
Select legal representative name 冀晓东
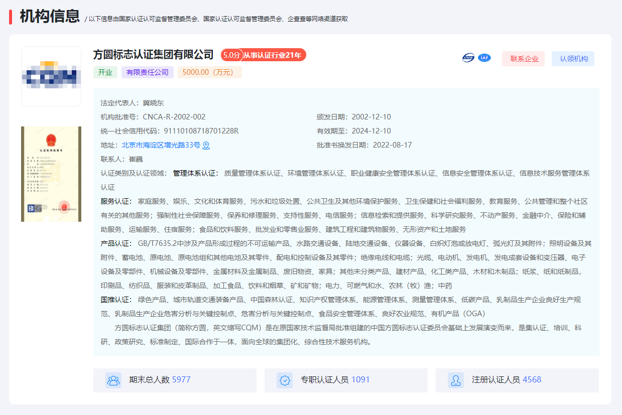point(153,103)
